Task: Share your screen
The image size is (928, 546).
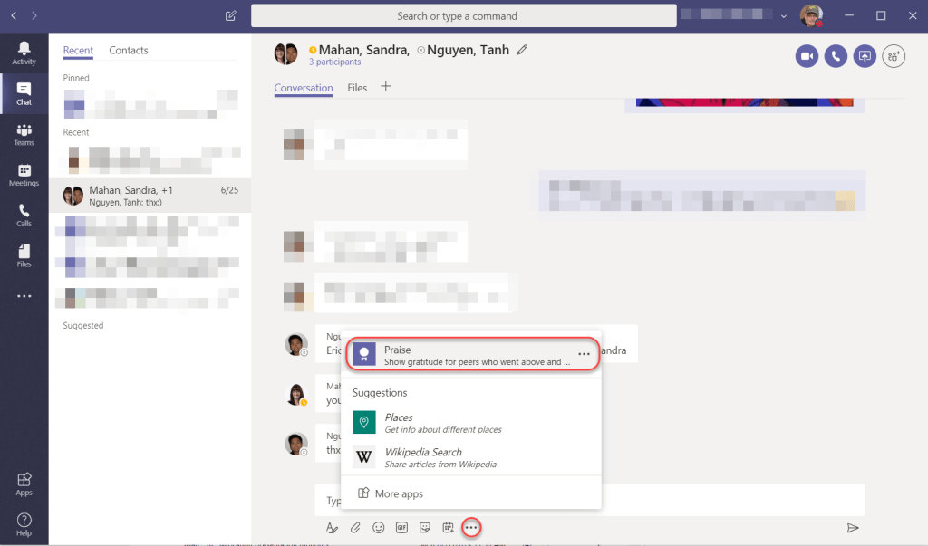Action: tap(864, 55)
